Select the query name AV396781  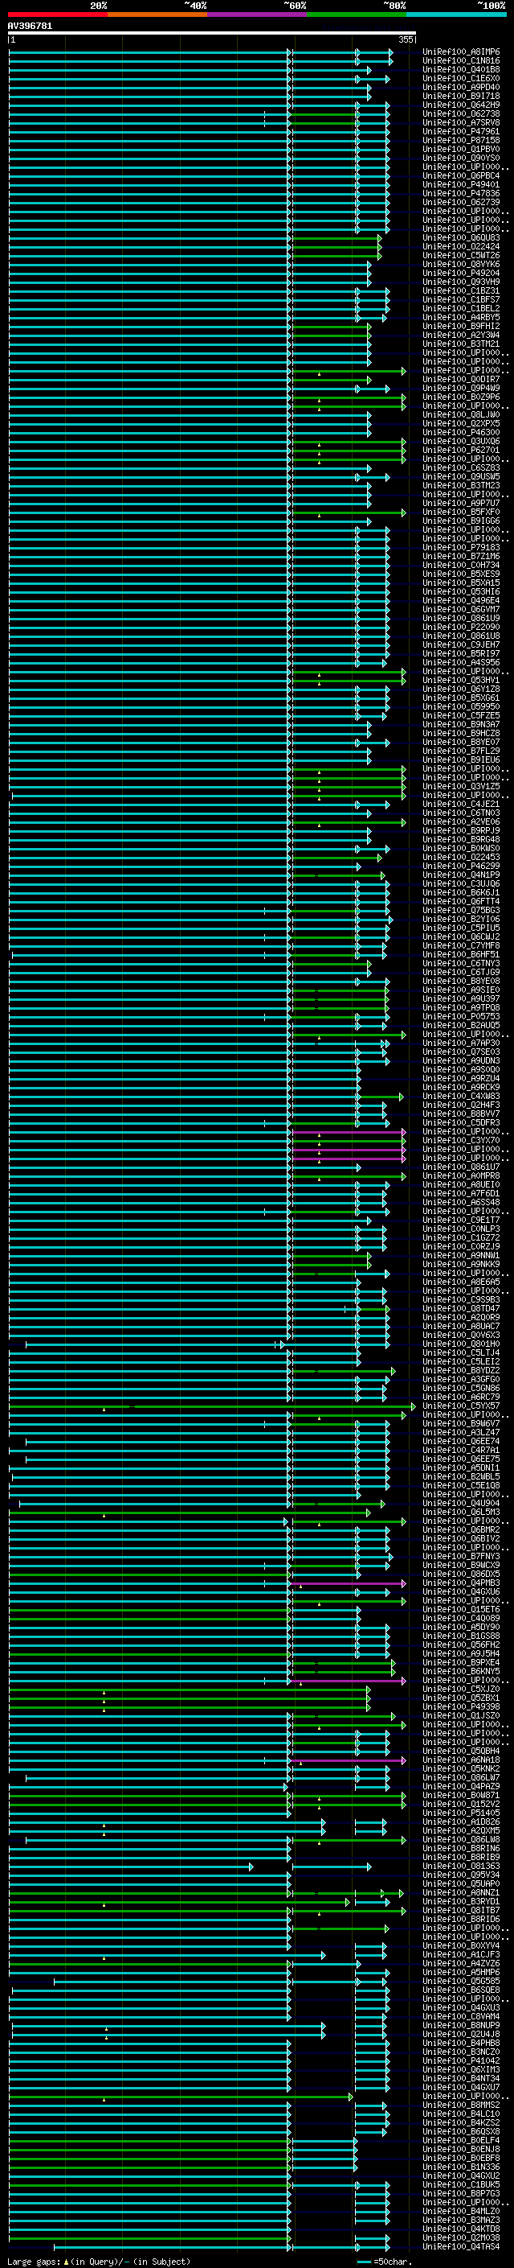coord(30,27)
